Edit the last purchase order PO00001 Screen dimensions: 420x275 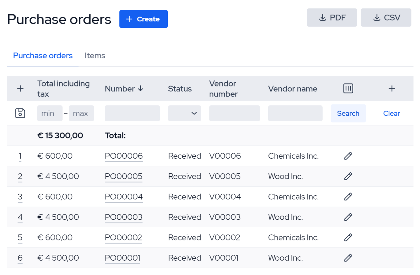[348, 258]
